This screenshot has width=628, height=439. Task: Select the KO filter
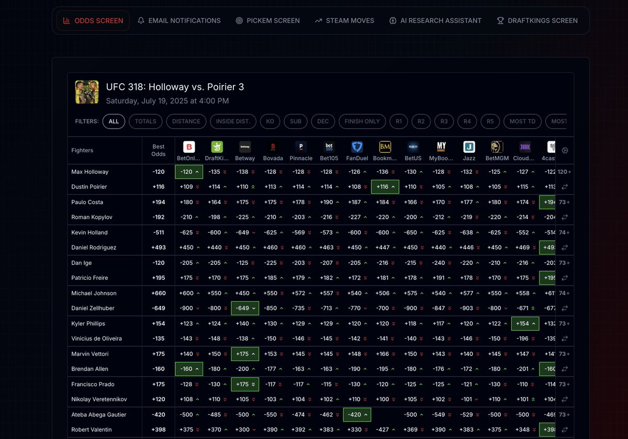pyautogui.click(x=270, y=121)
